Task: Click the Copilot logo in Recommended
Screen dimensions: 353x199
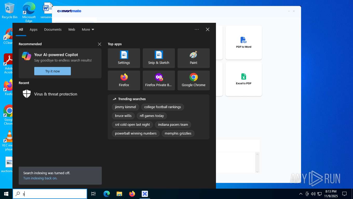Action: (x=26, y=56)
